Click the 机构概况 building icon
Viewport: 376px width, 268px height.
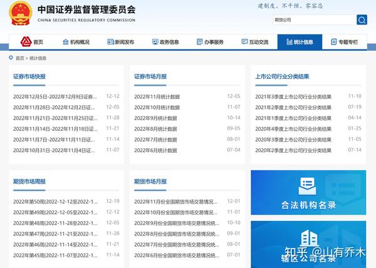[x=65, y=42]
